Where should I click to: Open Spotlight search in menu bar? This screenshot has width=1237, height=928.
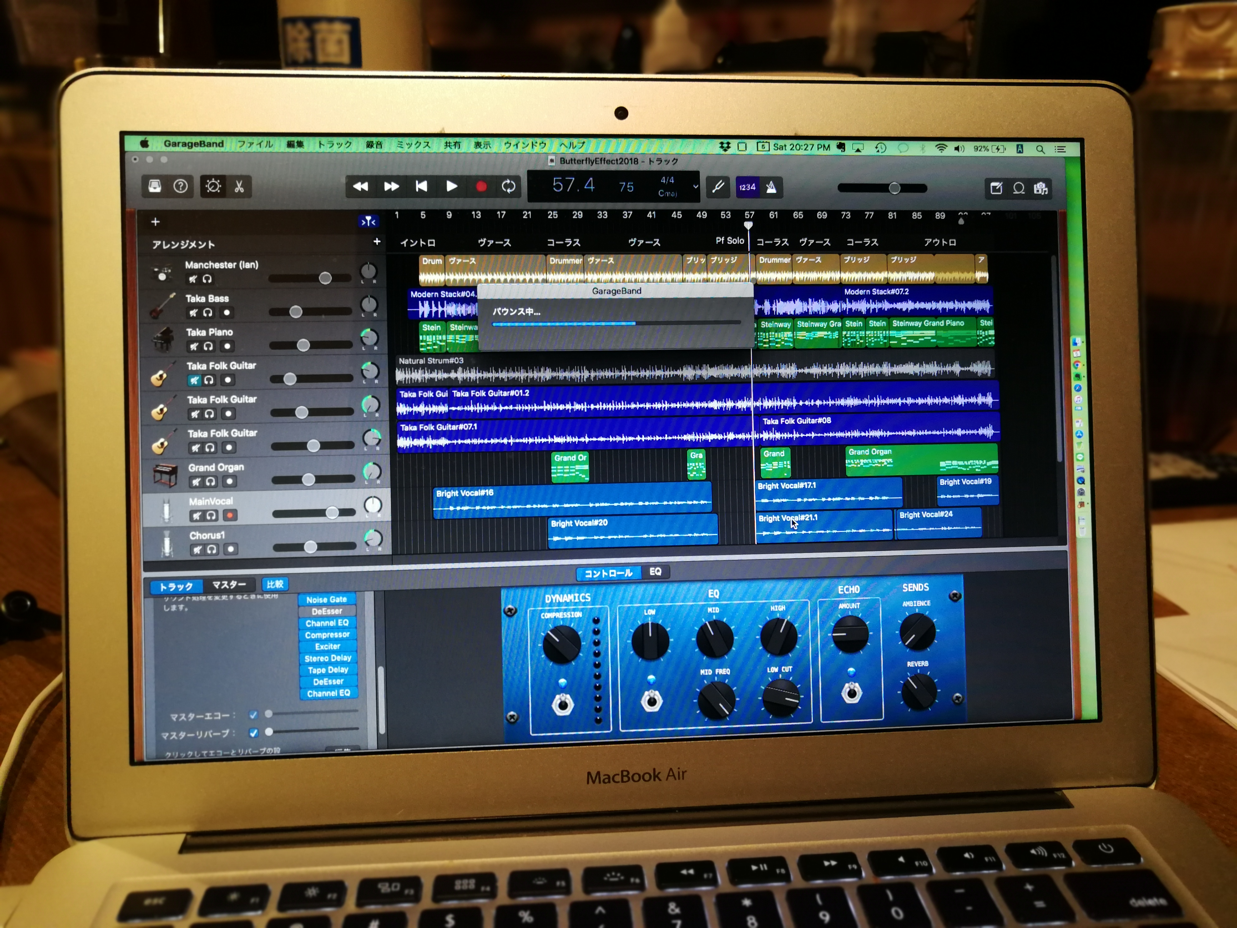pyautogui.click(x=1040, y=149)
